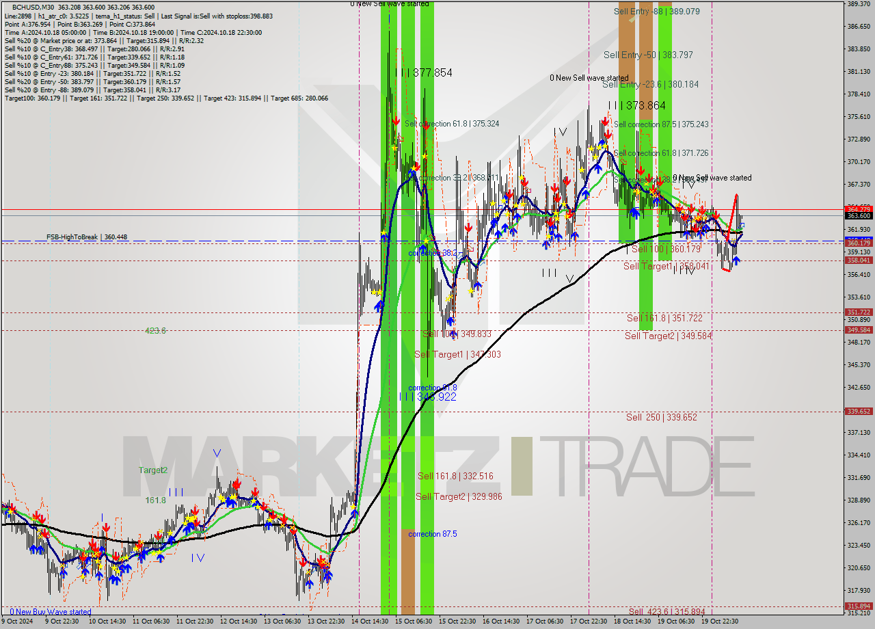
Task: Click the 377.854 wave peak label
Action: point(424,72)
